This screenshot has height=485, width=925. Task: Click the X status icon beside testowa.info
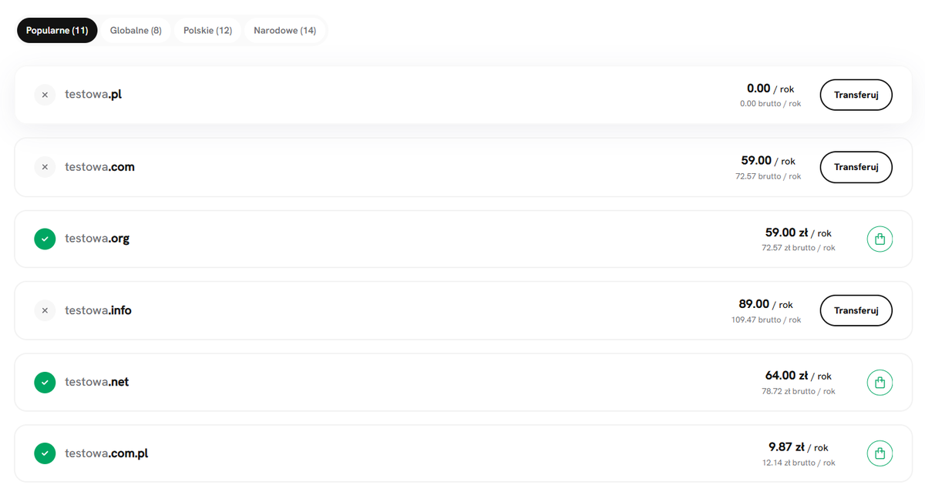pos(45,310)
